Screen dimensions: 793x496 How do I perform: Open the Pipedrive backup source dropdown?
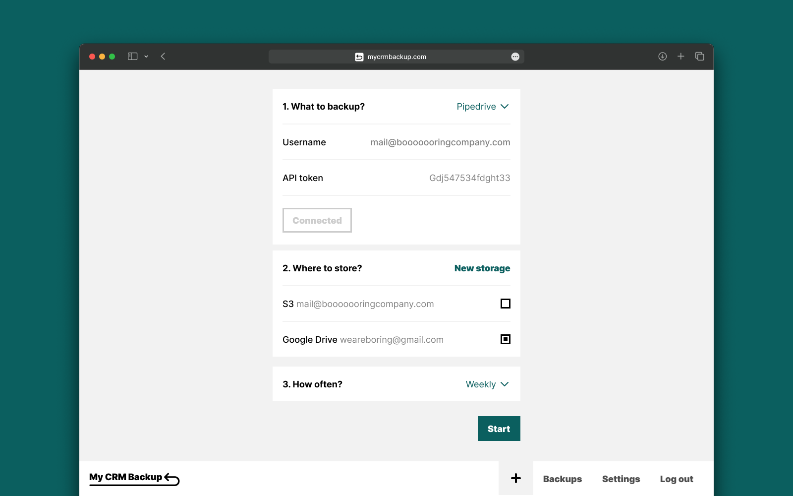[x=483, y=107]
